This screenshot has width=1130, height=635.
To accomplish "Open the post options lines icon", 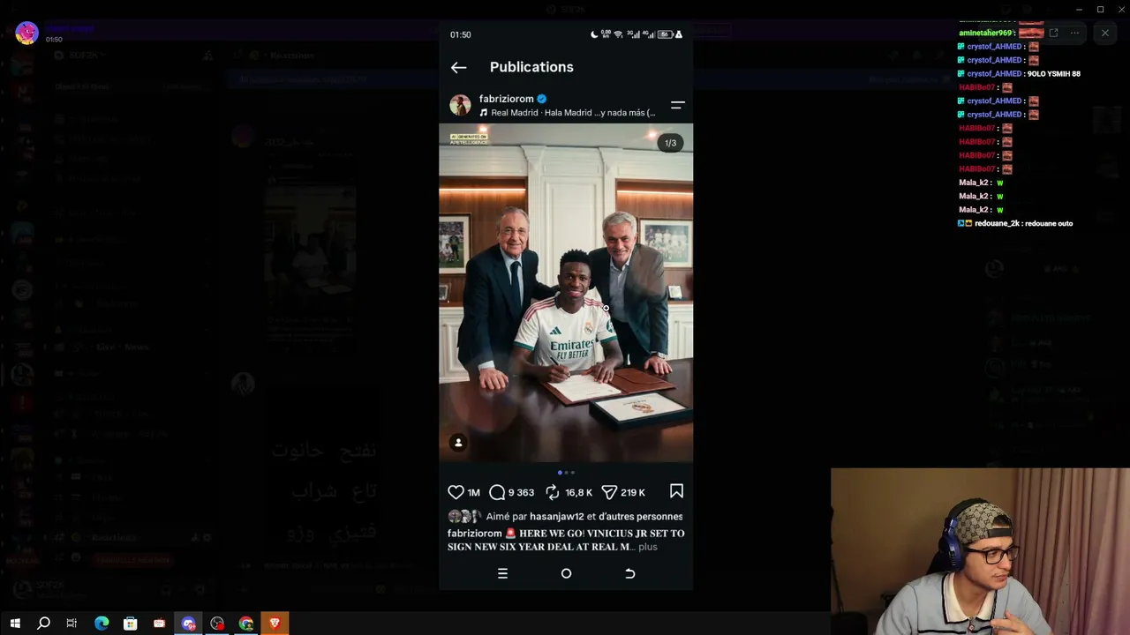I will coord(677,105).
